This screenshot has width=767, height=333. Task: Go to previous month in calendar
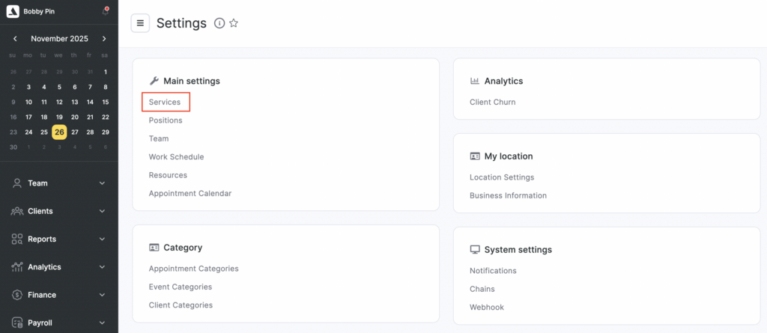14,39
